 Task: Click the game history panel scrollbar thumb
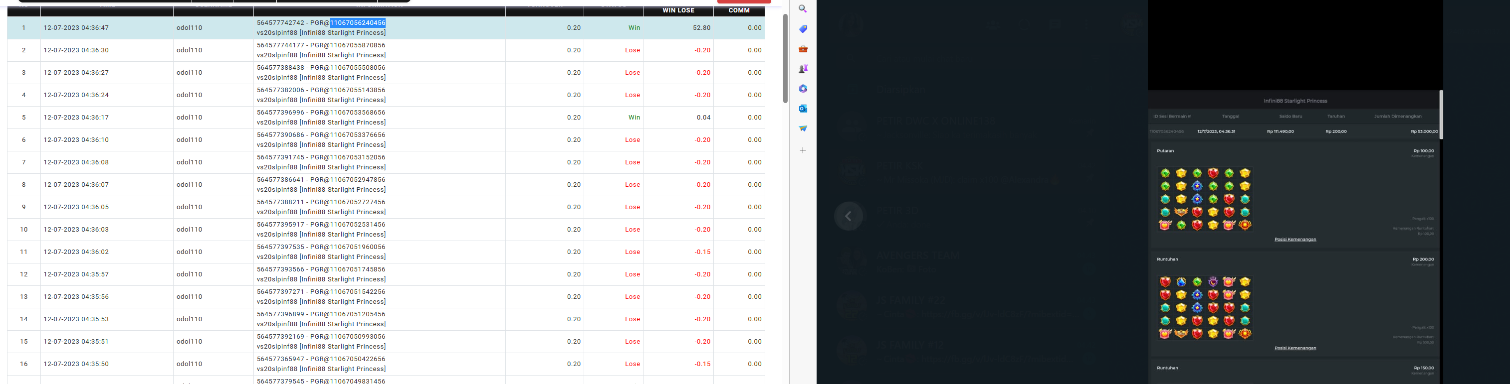1441,114
